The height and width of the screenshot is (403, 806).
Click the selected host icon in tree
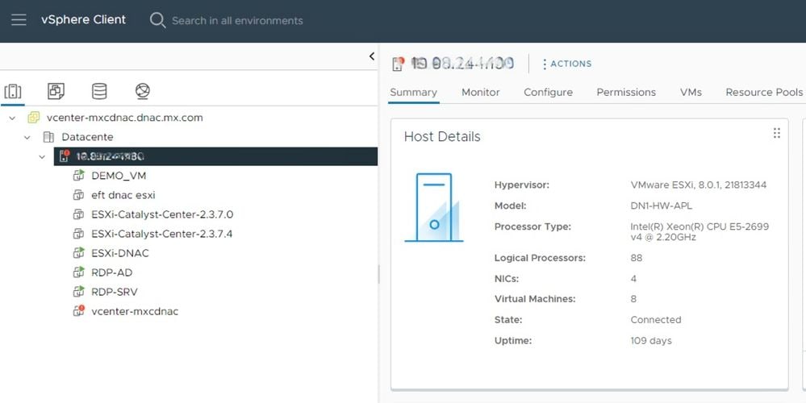(x=65, y=156)
